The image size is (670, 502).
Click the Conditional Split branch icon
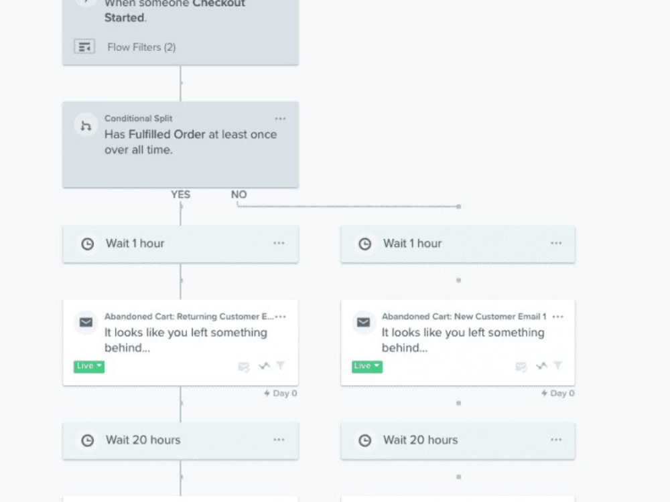point(85,124)
